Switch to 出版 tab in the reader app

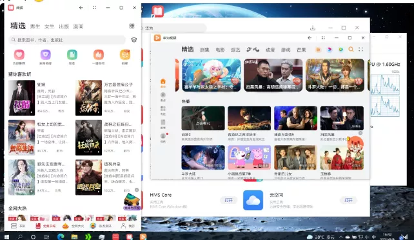tap(64, 26)
